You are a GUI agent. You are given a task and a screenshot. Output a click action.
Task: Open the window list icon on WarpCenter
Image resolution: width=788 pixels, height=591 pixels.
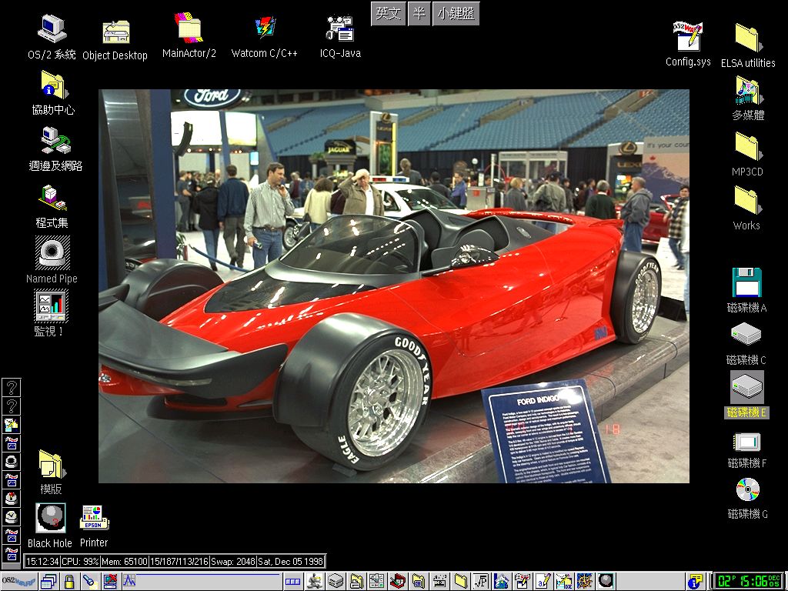pos(48,582)
